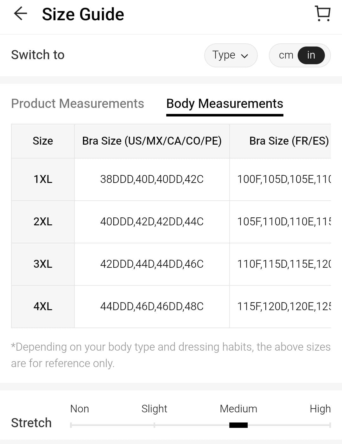Select inches unit option
Image resolution: width=342 pixels, height=444 pixels.
[311, 55]
